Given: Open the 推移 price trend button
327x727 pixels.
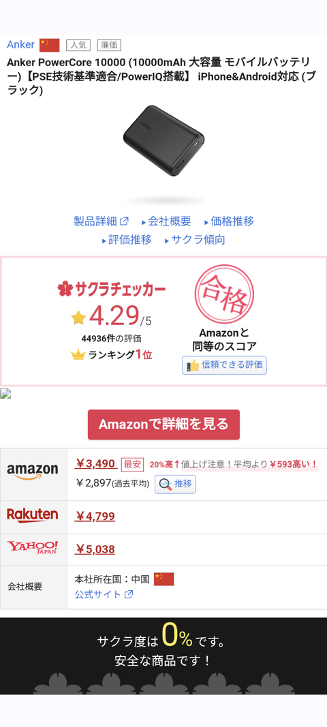Looking at the screenshot, I should (x=175, y=484).
